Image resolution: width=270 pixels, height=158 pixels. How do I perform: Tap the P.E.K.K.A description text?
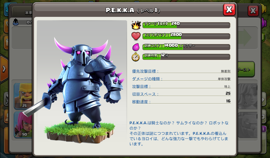(179, 134)
